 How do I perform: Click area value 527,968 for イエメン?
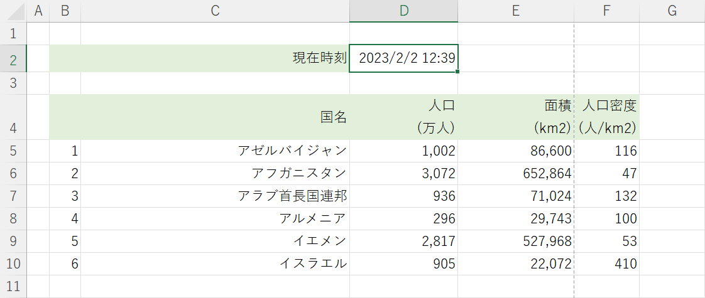(x=516, y=241)
